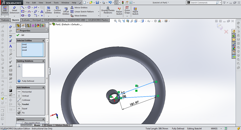
Task: Expand the Part1 tree node
Action: pyautogui.click(x=50, y=24)
